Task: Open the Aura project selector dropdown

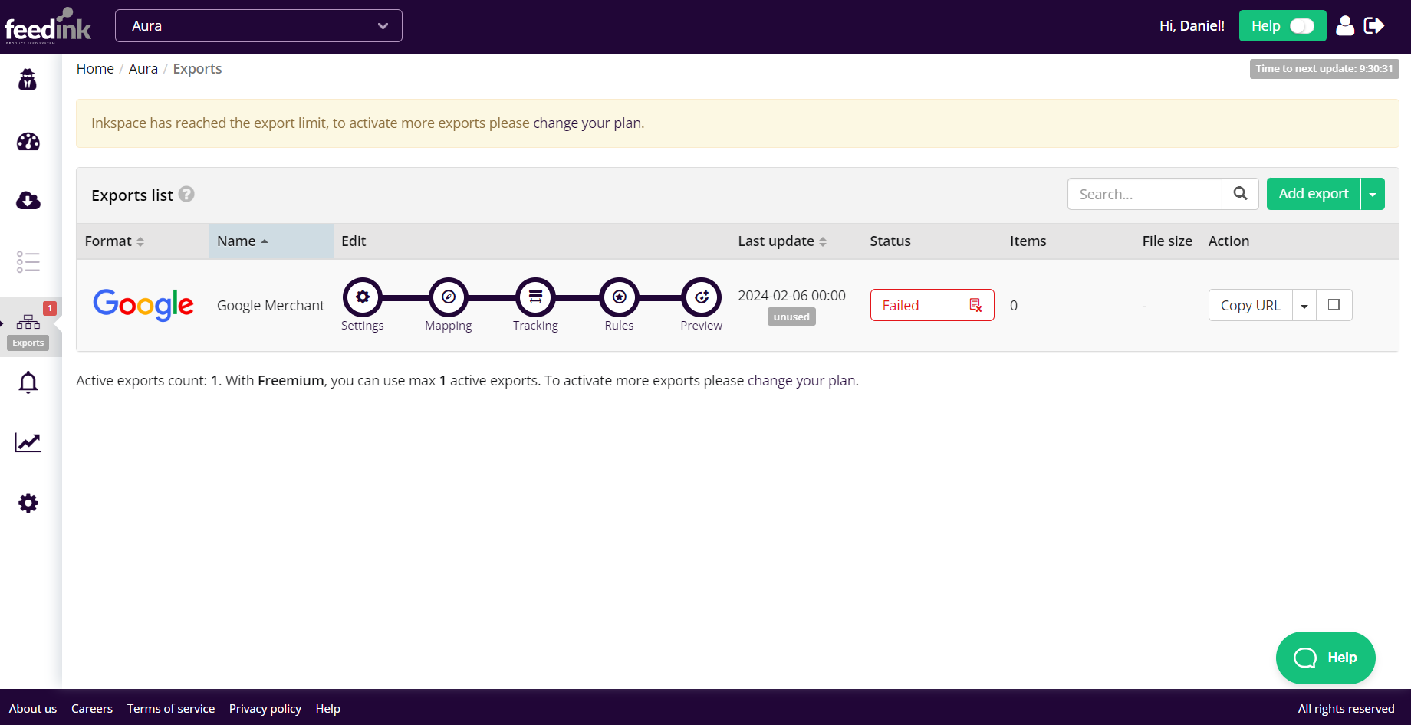Action: pyautogui.click(x=258, y=26)
